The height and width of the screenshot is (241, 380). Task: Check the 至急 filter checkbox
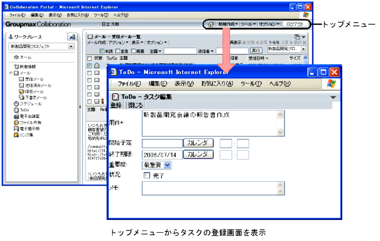pyautogui.click(x=118, y=51)
